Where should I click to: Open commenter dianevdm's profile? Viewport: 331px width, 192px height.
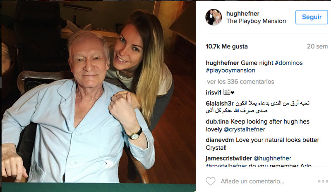click(x=220, y=140)
